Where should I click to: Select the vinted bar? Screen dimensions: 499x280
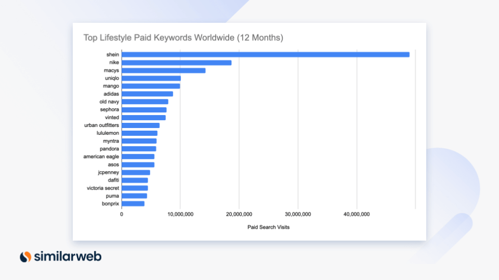(x=144, y=118)
